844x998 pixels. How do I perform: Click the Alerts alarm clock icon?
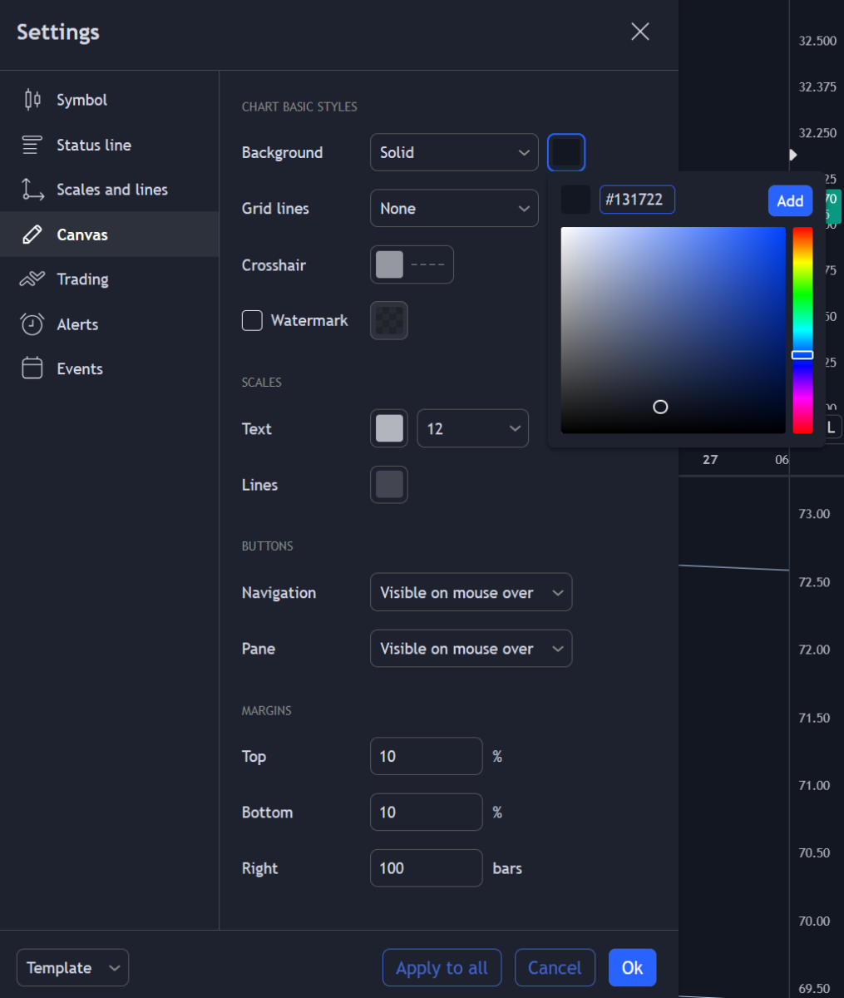[x=32, y=324]
